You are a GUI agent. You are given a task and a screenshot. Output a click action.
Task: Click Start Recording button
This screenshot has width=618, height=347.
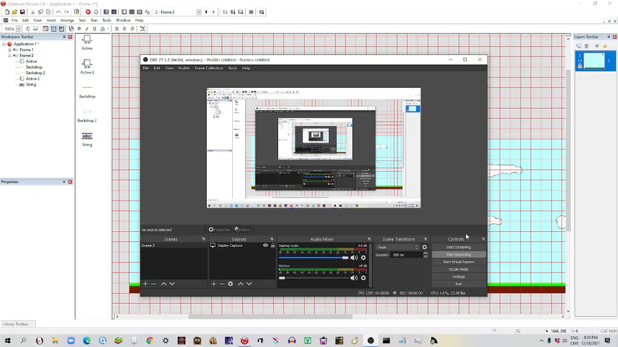pos(459,254)
